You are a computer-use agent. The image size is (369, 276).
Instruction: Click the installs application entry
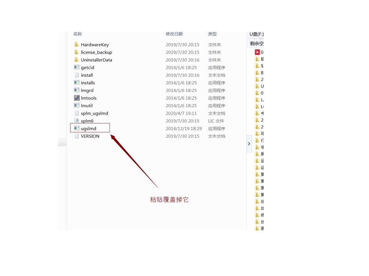click(x=88, y=83)
